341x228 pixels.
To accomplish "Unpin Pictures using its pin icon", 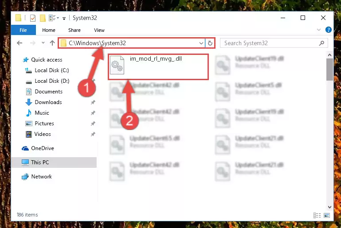I will tap(93, 124).
